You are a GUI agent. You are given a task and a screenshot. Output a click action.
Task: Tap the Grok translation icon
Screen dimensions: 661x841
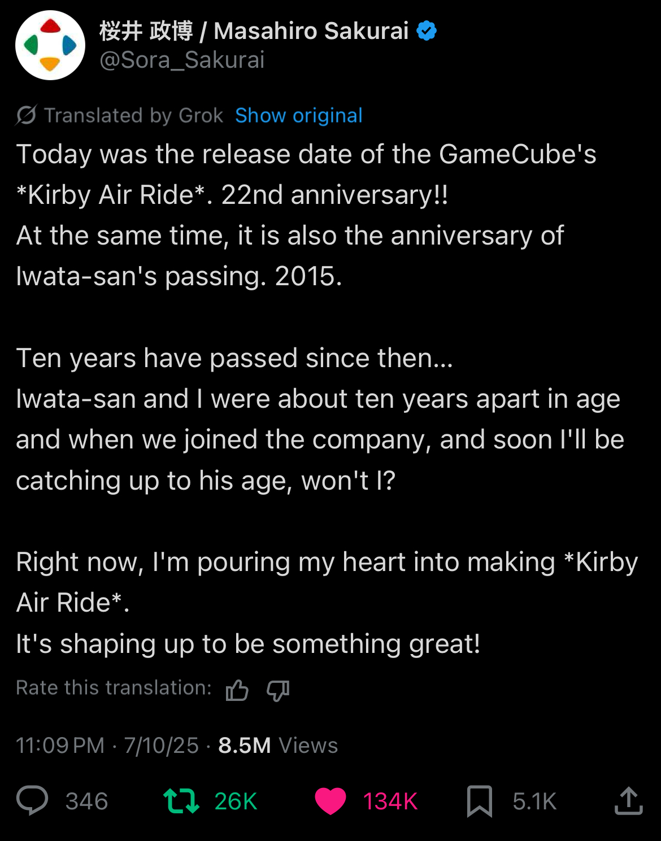click(26, 115)
